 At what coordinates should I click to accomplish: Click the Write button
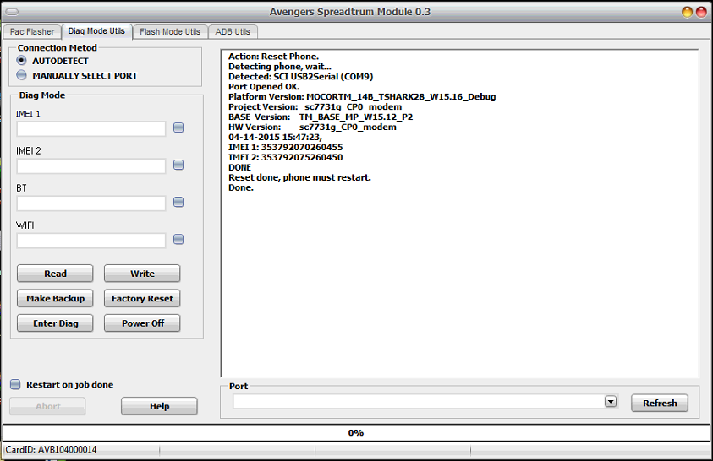pyautogui.click(x=142, y=274)
